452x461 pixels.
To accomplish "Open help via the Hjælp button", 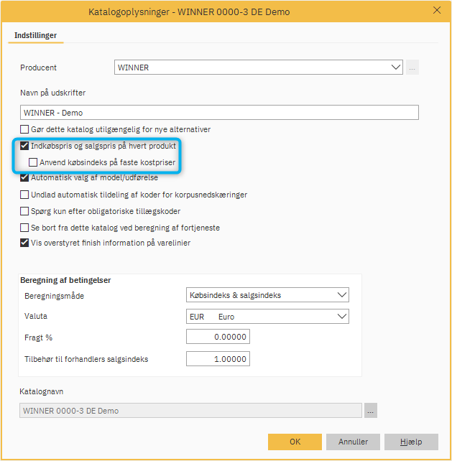I will [x=410, y=442].
